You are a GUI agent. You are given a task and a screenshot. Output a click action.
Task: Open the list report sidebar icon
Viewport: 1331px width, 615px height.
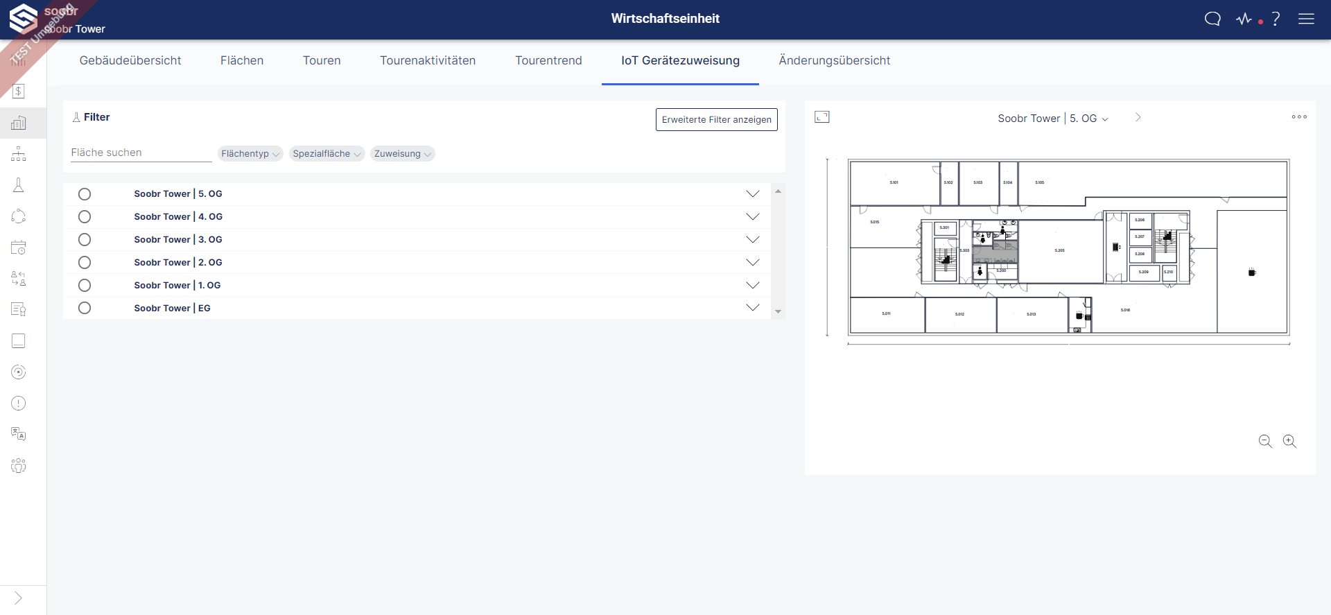pyautogui.click(x=19, y=309)
